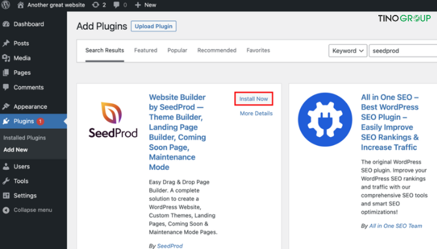The width and height of the screenshot is (437, 249).
Task: Click the Plugins plug icon
Action: (x=6, y=121)
